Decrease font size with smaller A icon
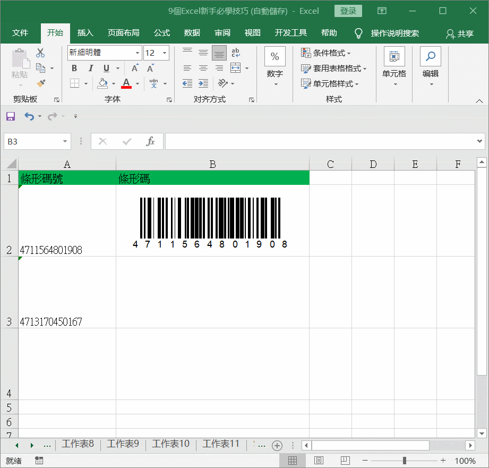Image resolution: width=489 pixels, height=468 pixels. [x=150, y=68]
